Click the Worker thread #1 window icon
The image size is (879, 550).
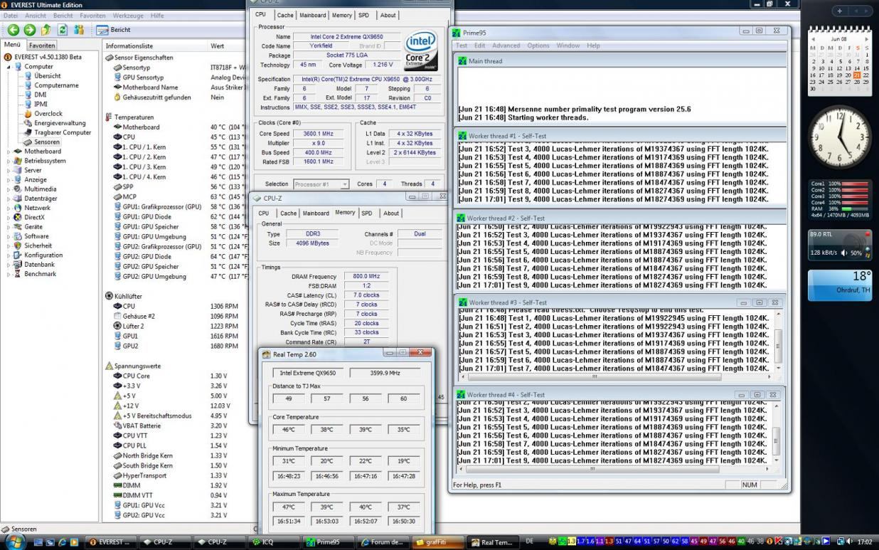tap(462, 135)
